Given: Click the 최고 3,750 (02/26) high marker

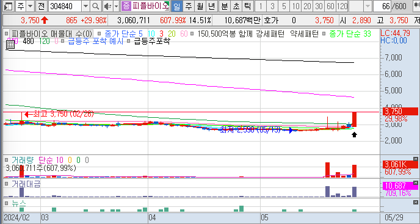Looking at the screenshot, I should [59, 114].
